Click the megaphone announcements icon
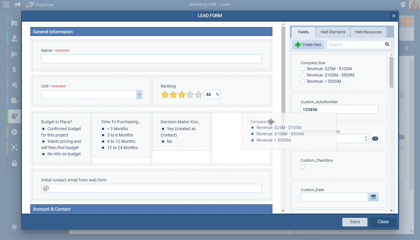Screen dimensions: 420x240 pos(18,4)
